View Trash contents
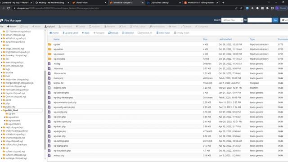 pyautogui.click(x=163, y=33)
